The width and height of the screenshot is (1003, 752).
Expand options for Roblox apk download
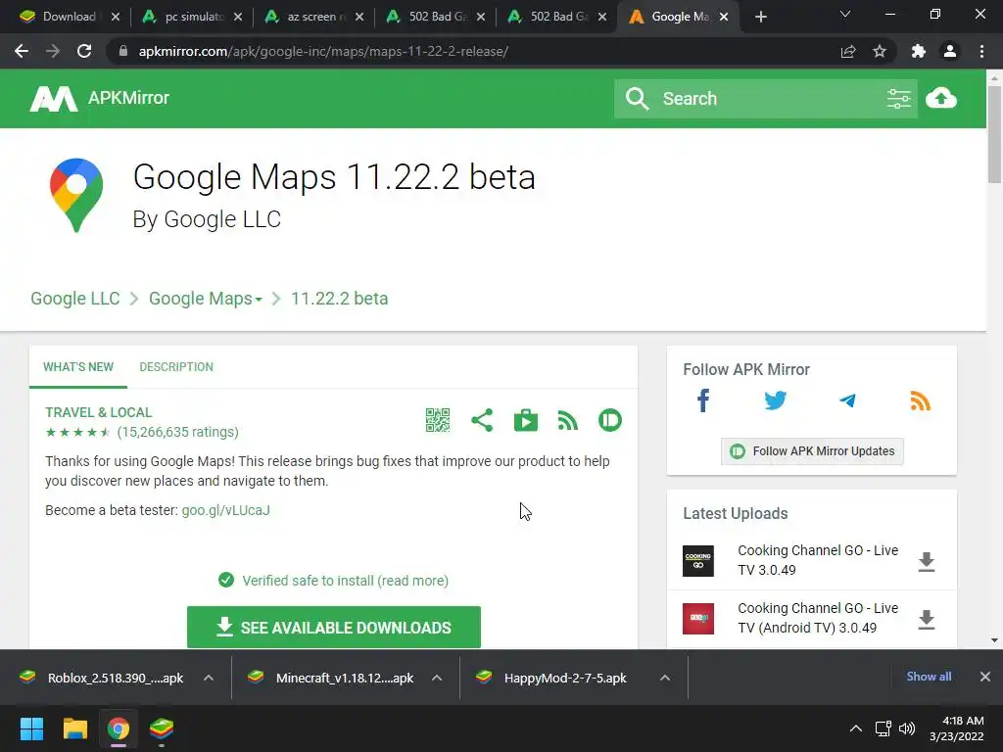(x=209, y=678)
